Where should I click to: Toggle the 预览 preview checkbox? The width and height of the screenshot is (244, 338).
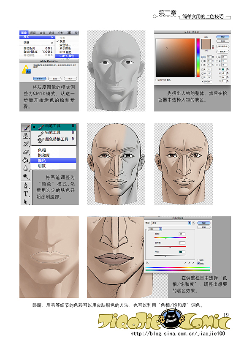[x=198, y=263]
